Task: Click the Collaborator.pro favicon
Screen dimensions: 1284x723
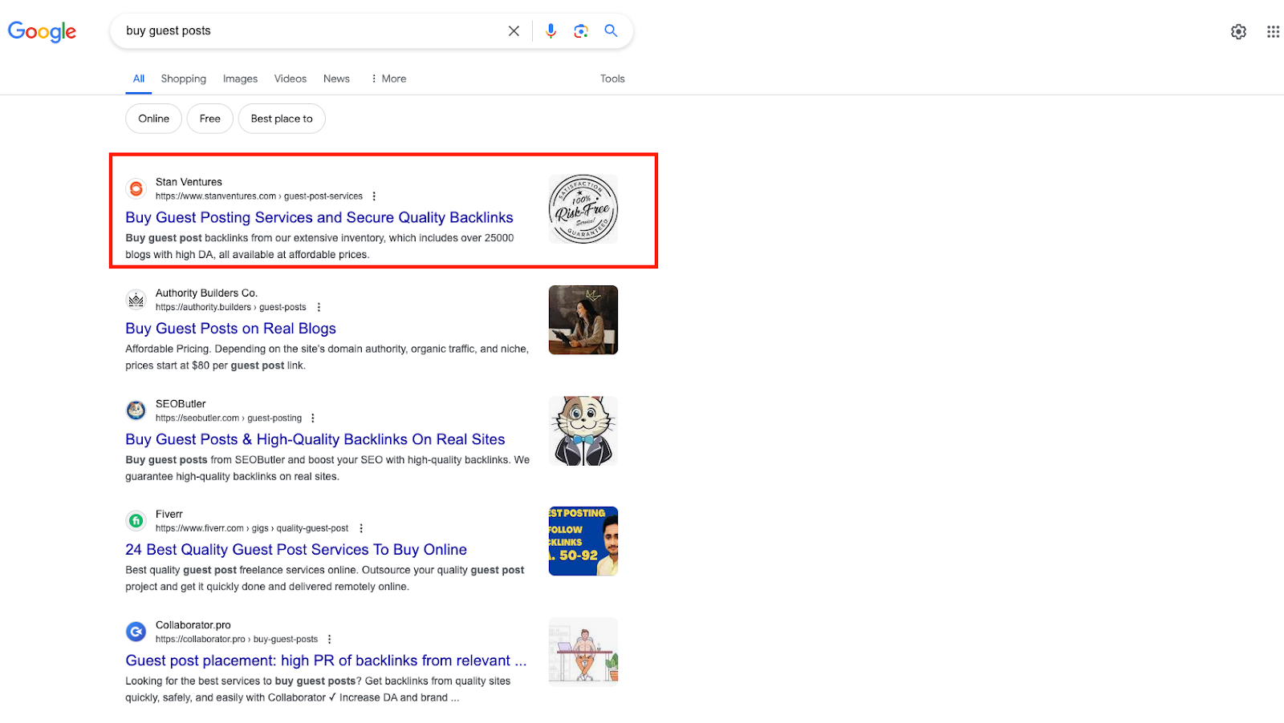Action: (x=136, y=632)
